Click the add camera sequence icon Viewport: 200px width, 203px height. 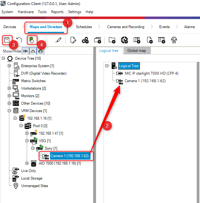point(98,40)
